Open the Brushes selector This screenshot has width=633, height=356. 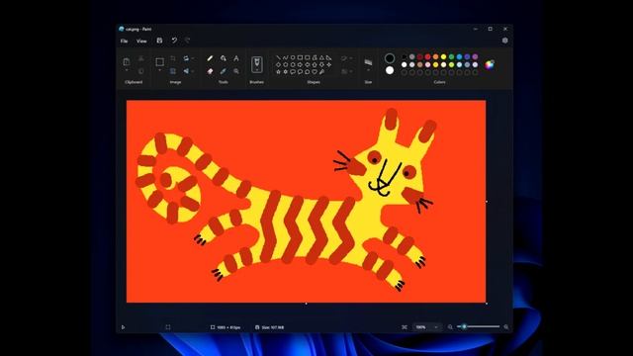pyautogui.click(x=257, y=64)
